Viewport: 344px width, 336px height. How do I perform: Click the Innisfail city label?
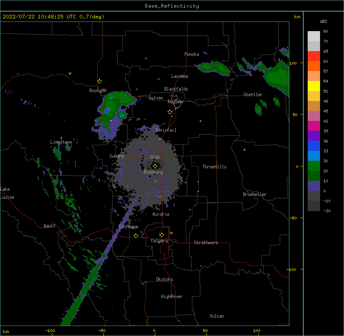[166, 130]
